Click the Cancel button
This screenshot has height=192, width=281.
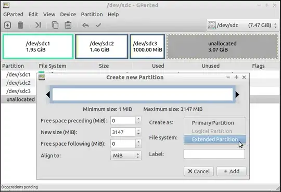coord(199,171)
